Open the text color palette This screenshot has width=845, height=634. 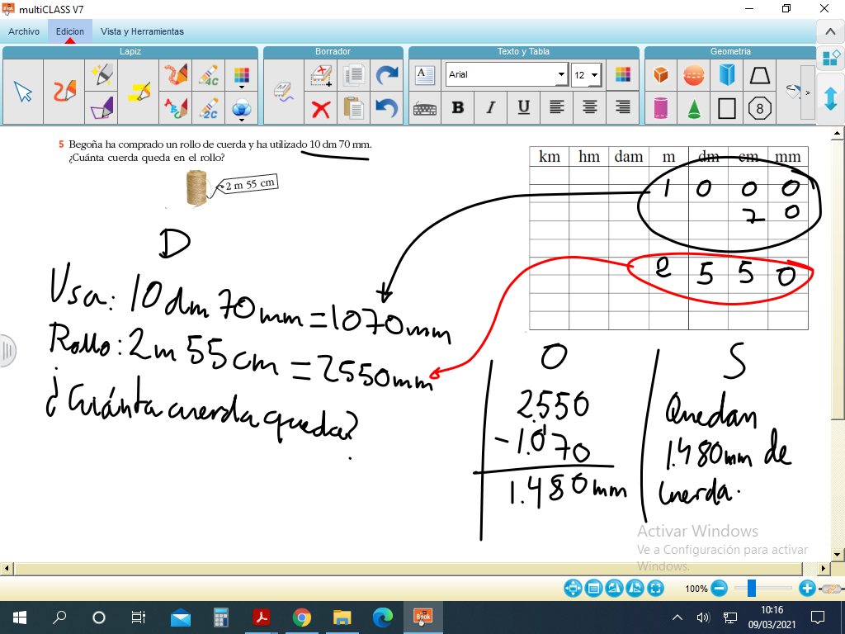[622, 74]
